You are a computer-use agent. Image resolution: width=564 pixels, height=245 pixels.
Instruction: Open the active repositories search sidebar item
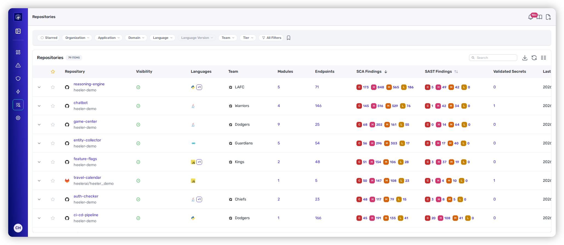(x=18, y=105)
